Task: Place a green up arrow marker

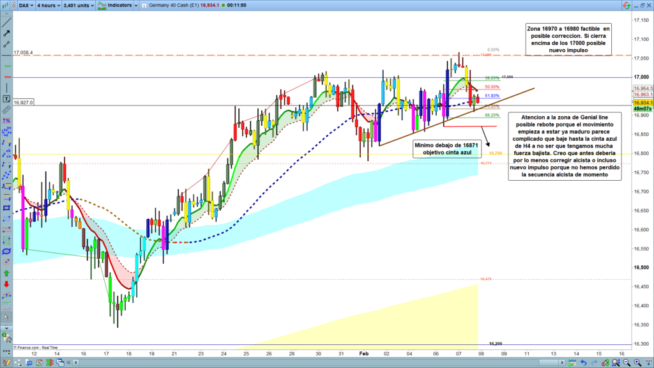Action: 6,273
